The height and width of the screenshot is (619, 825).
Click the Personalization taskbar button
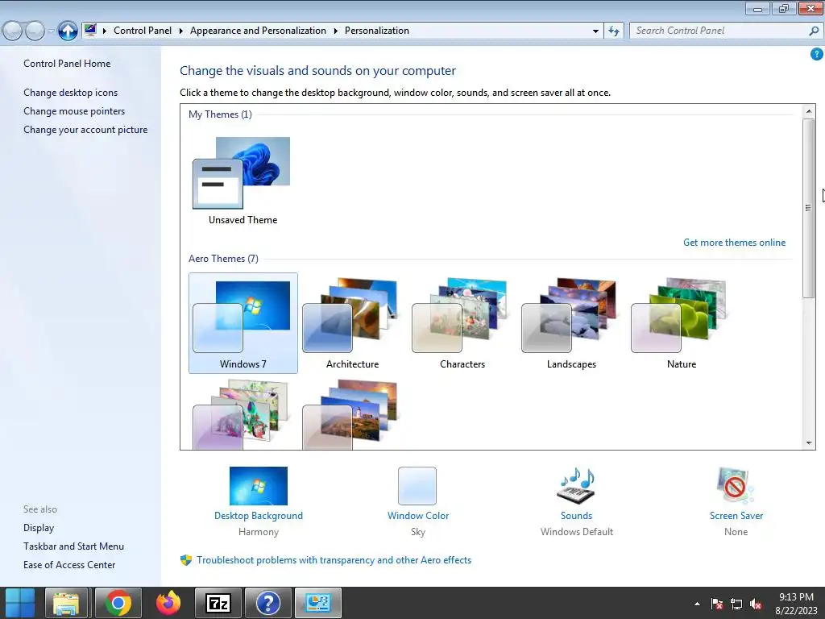tap(317, 603)
